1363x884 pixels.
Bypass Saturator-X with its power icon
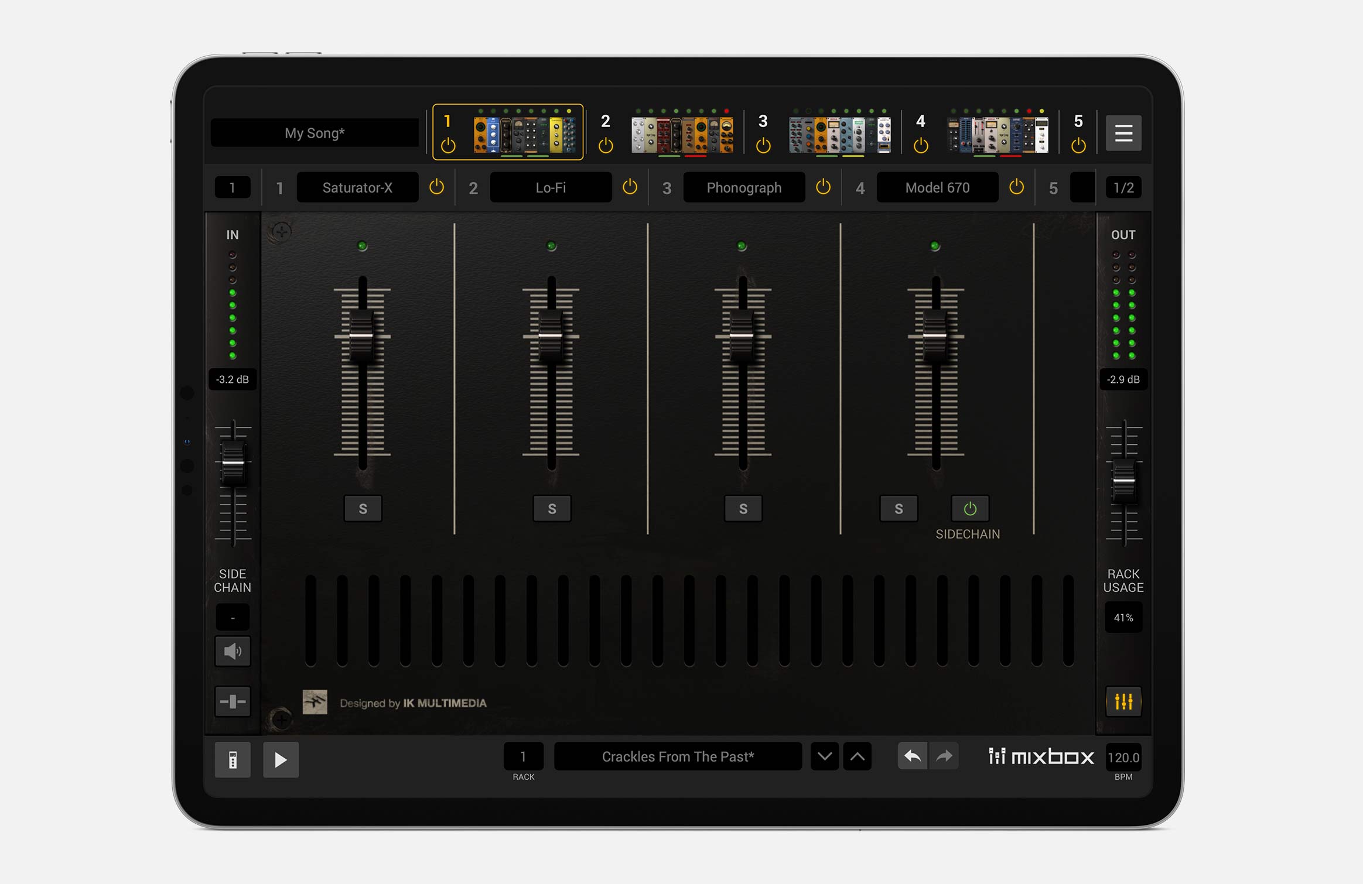coord(436,187)
